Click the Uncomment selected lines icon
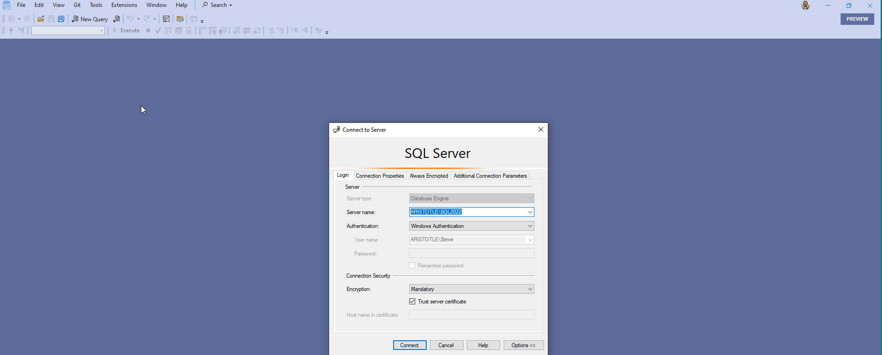The width and height of the screenshot is (882, 355). click(281, 30)
